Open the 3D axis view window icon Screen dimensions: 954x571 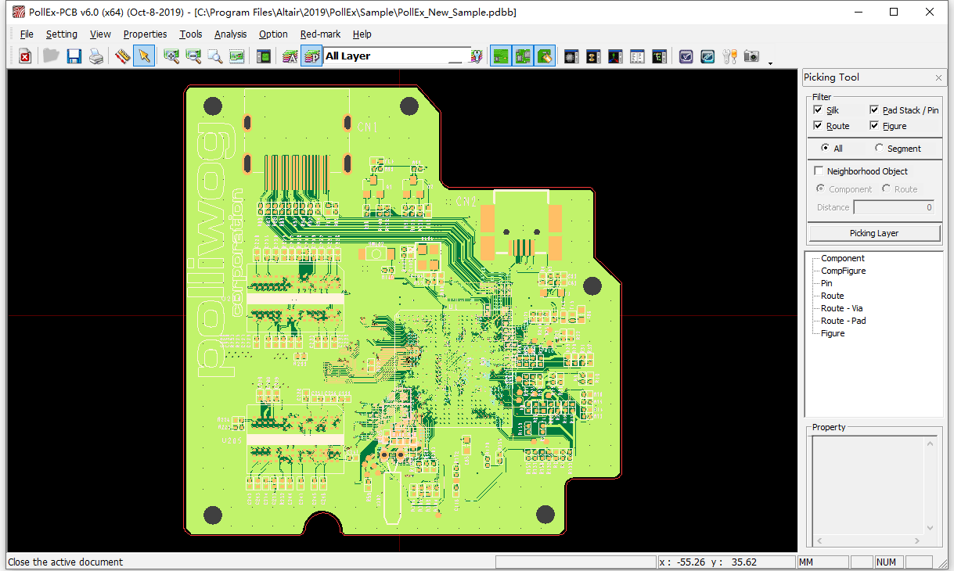[615, 56]
